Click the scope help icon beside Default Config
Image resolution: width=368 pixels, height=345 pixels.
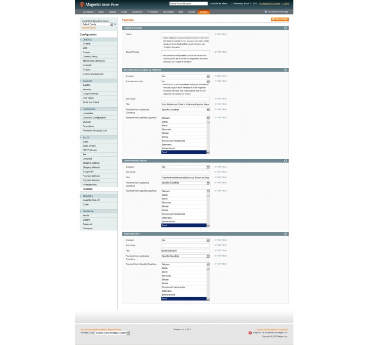click(x=115, y=24)
